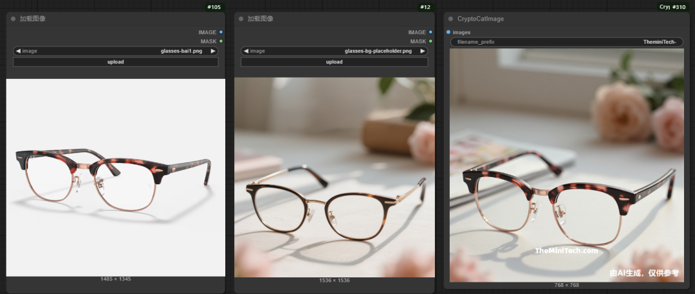Viewport: 695px width, 294px height.
Task: Collapse the 加载图像 node numbered #12
Action: pos(241,19)
